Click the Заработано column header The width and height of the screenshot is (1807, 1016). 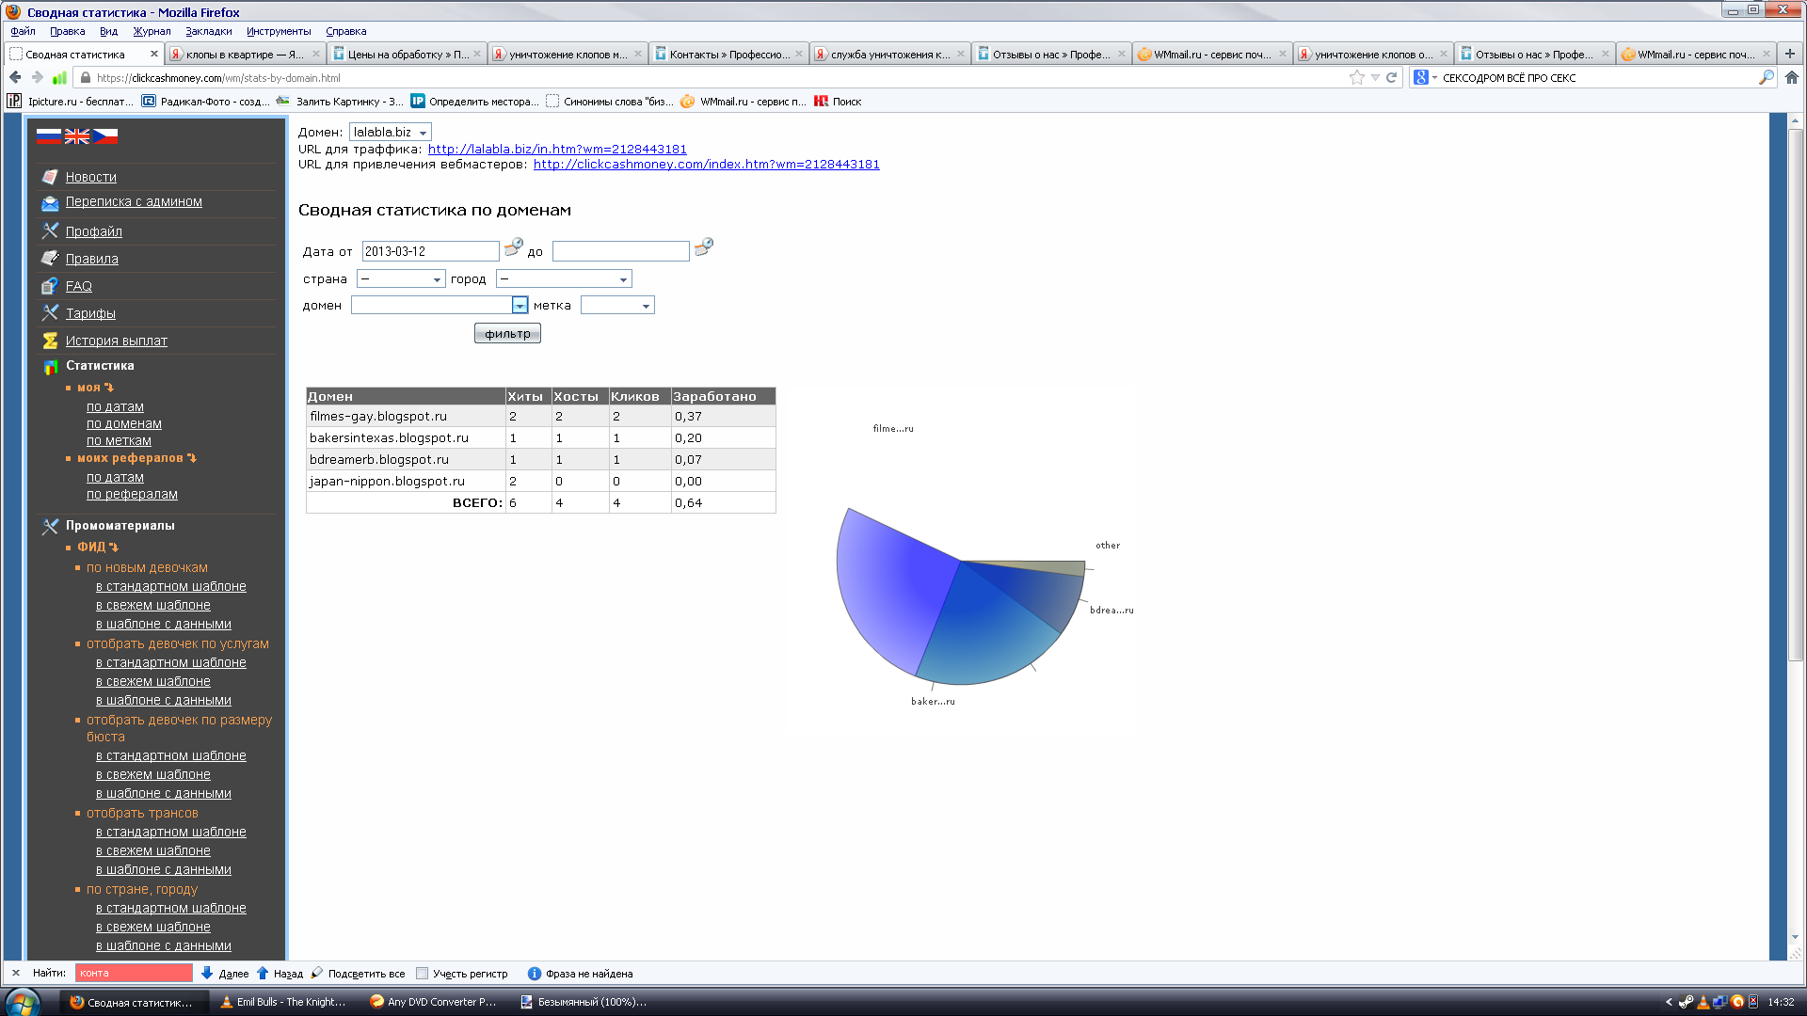723,397
